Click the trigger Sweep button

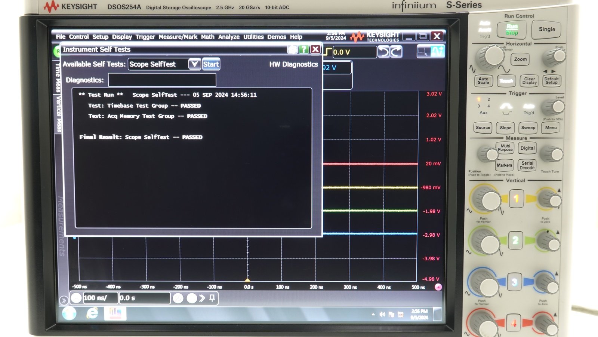pos(528,128)
